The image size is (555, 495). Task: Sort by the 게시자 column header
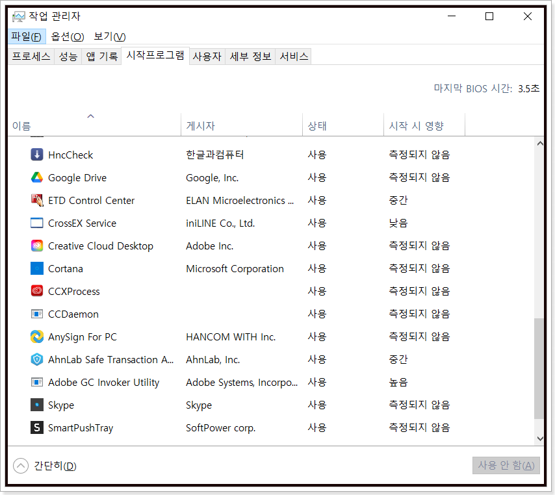coord(242,125)
